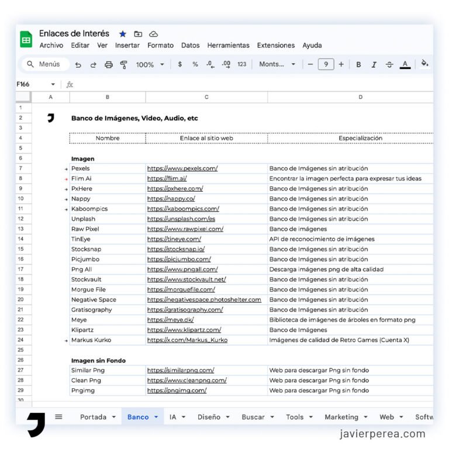The height and width of the screenshot is (449, 449).
Task: Toggle italic formatting
Action: tap(374, 65)
